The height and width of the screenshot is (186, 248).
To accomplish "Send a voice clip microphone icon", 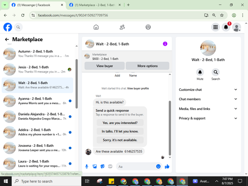I will [87, 167].
